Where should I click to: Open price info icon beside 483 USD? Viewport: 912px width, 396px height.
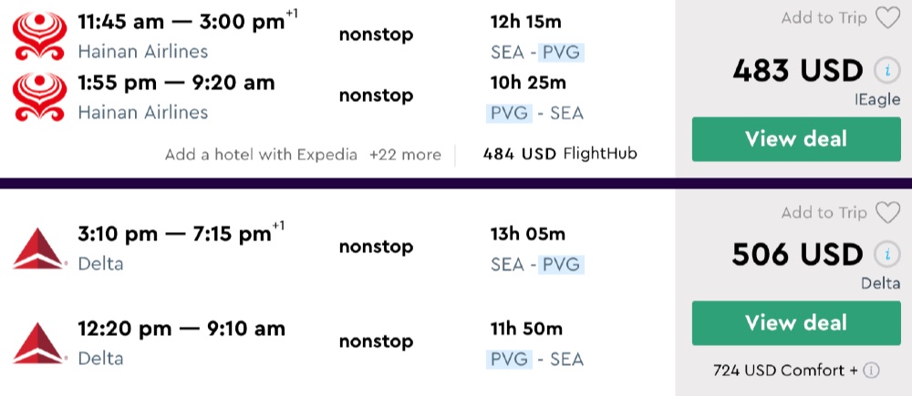884,71
